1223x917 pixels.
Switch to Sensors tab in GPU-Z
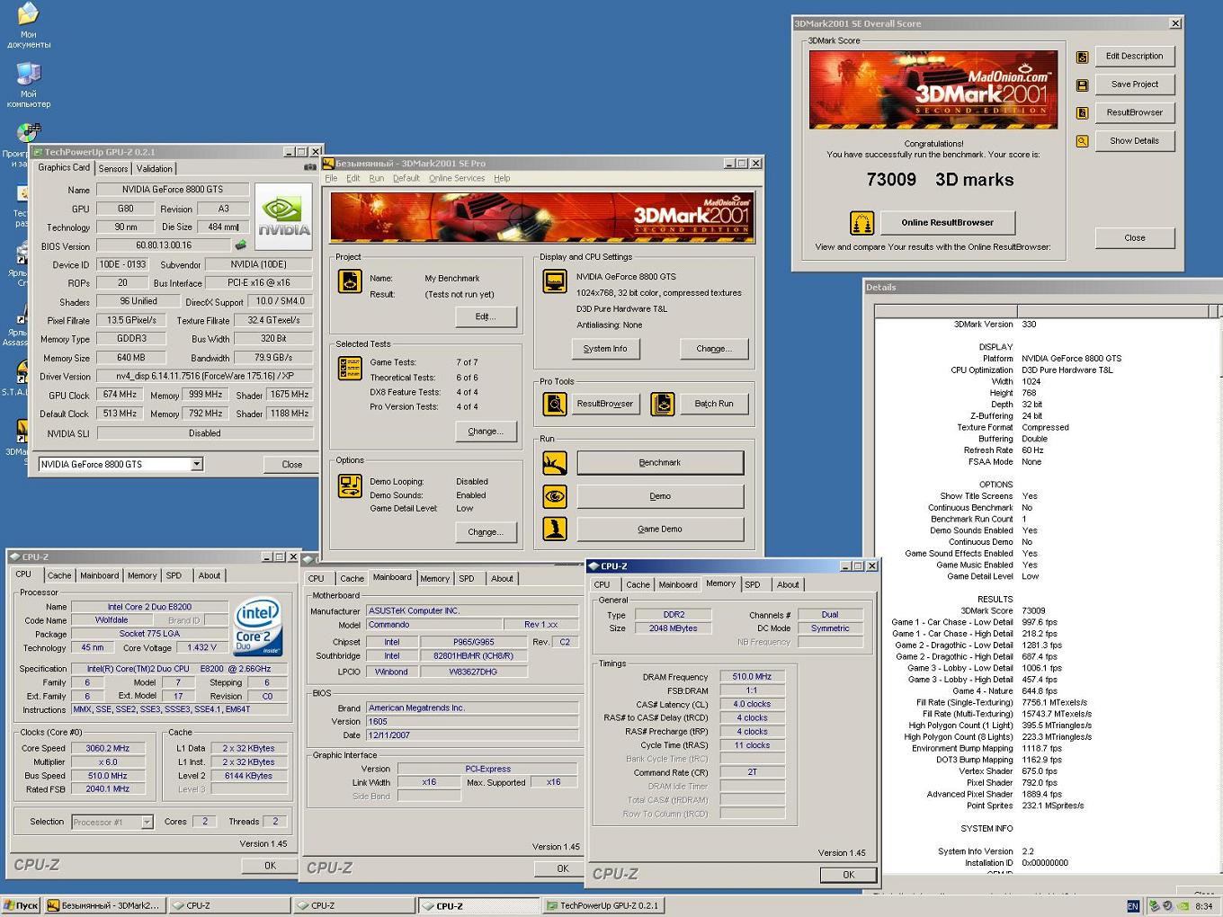113,169
